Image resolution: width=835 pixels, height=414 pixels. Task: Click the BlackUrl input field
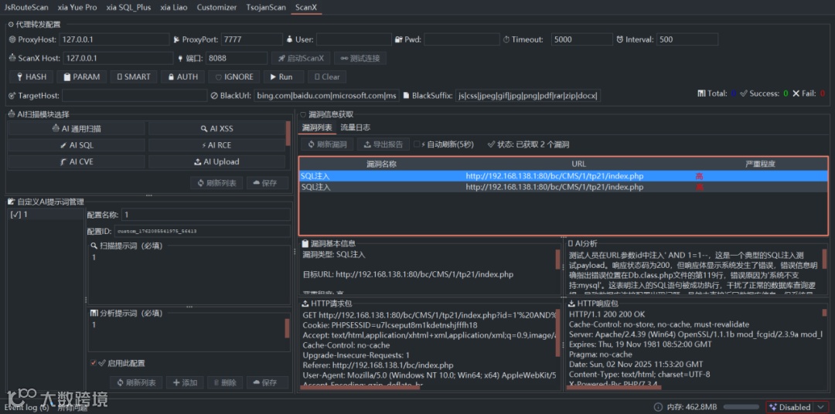pos(326,95)
